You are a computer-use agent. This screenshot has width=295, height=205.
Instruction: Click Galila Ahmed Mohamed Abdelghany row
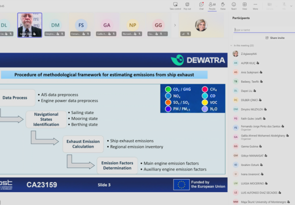point(263,137)
